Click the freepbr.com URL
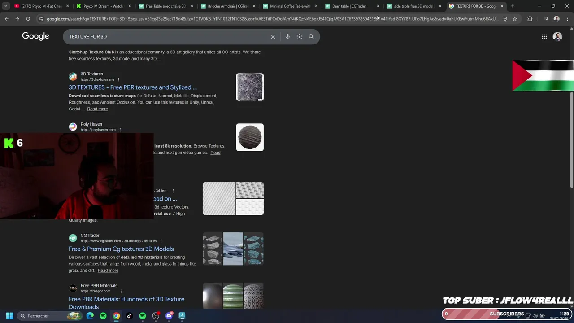 96,291
